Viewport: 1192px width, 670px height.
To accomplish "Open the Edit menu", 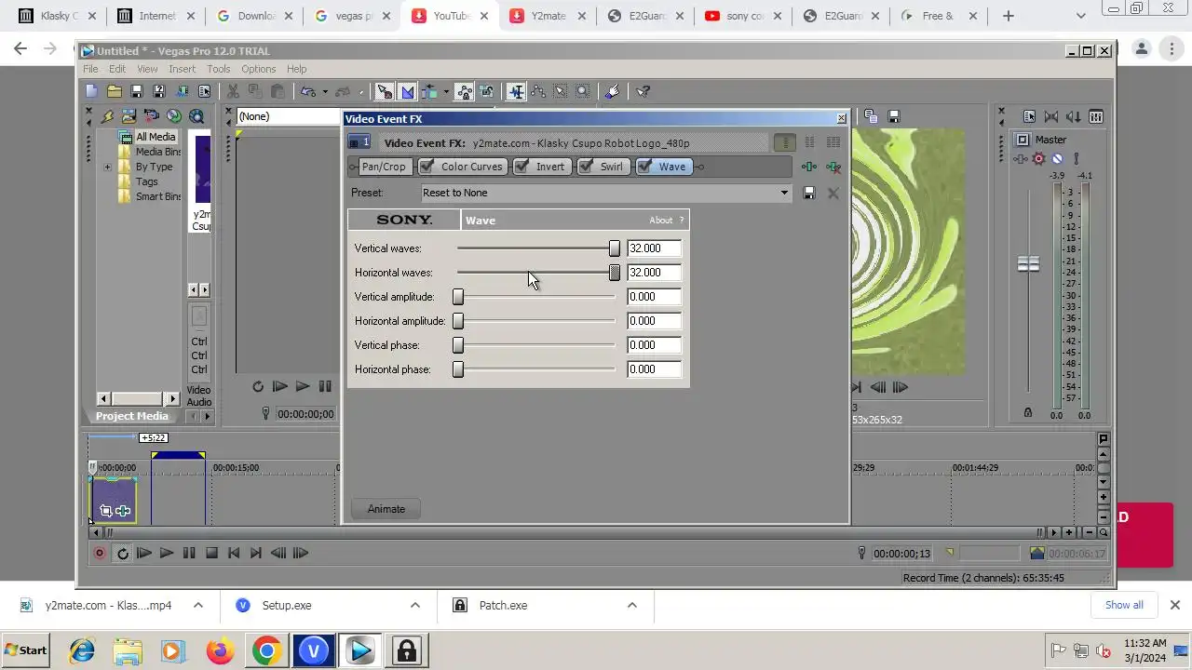I will tap(117, 69).
